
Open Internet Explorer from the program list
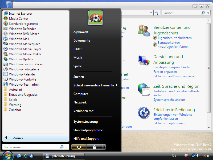[20, 14]
